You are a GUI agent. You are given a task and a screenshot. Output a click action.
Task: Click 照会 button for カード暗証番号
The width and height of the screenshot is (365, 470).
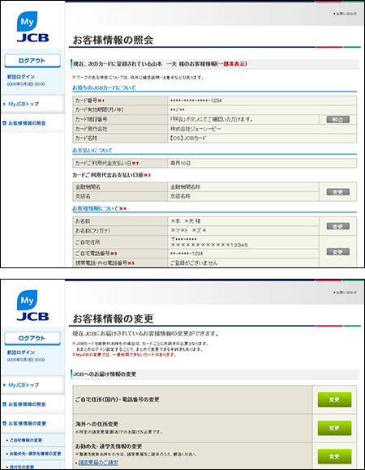(x=338, y=120)
